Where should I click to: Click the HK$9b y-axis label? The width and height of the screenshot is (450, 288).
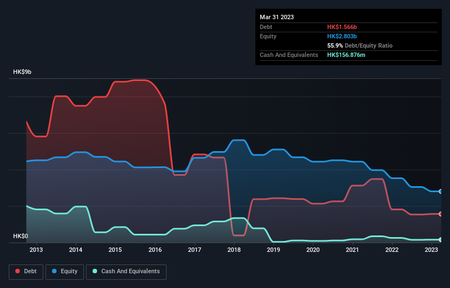click(22, 72)
